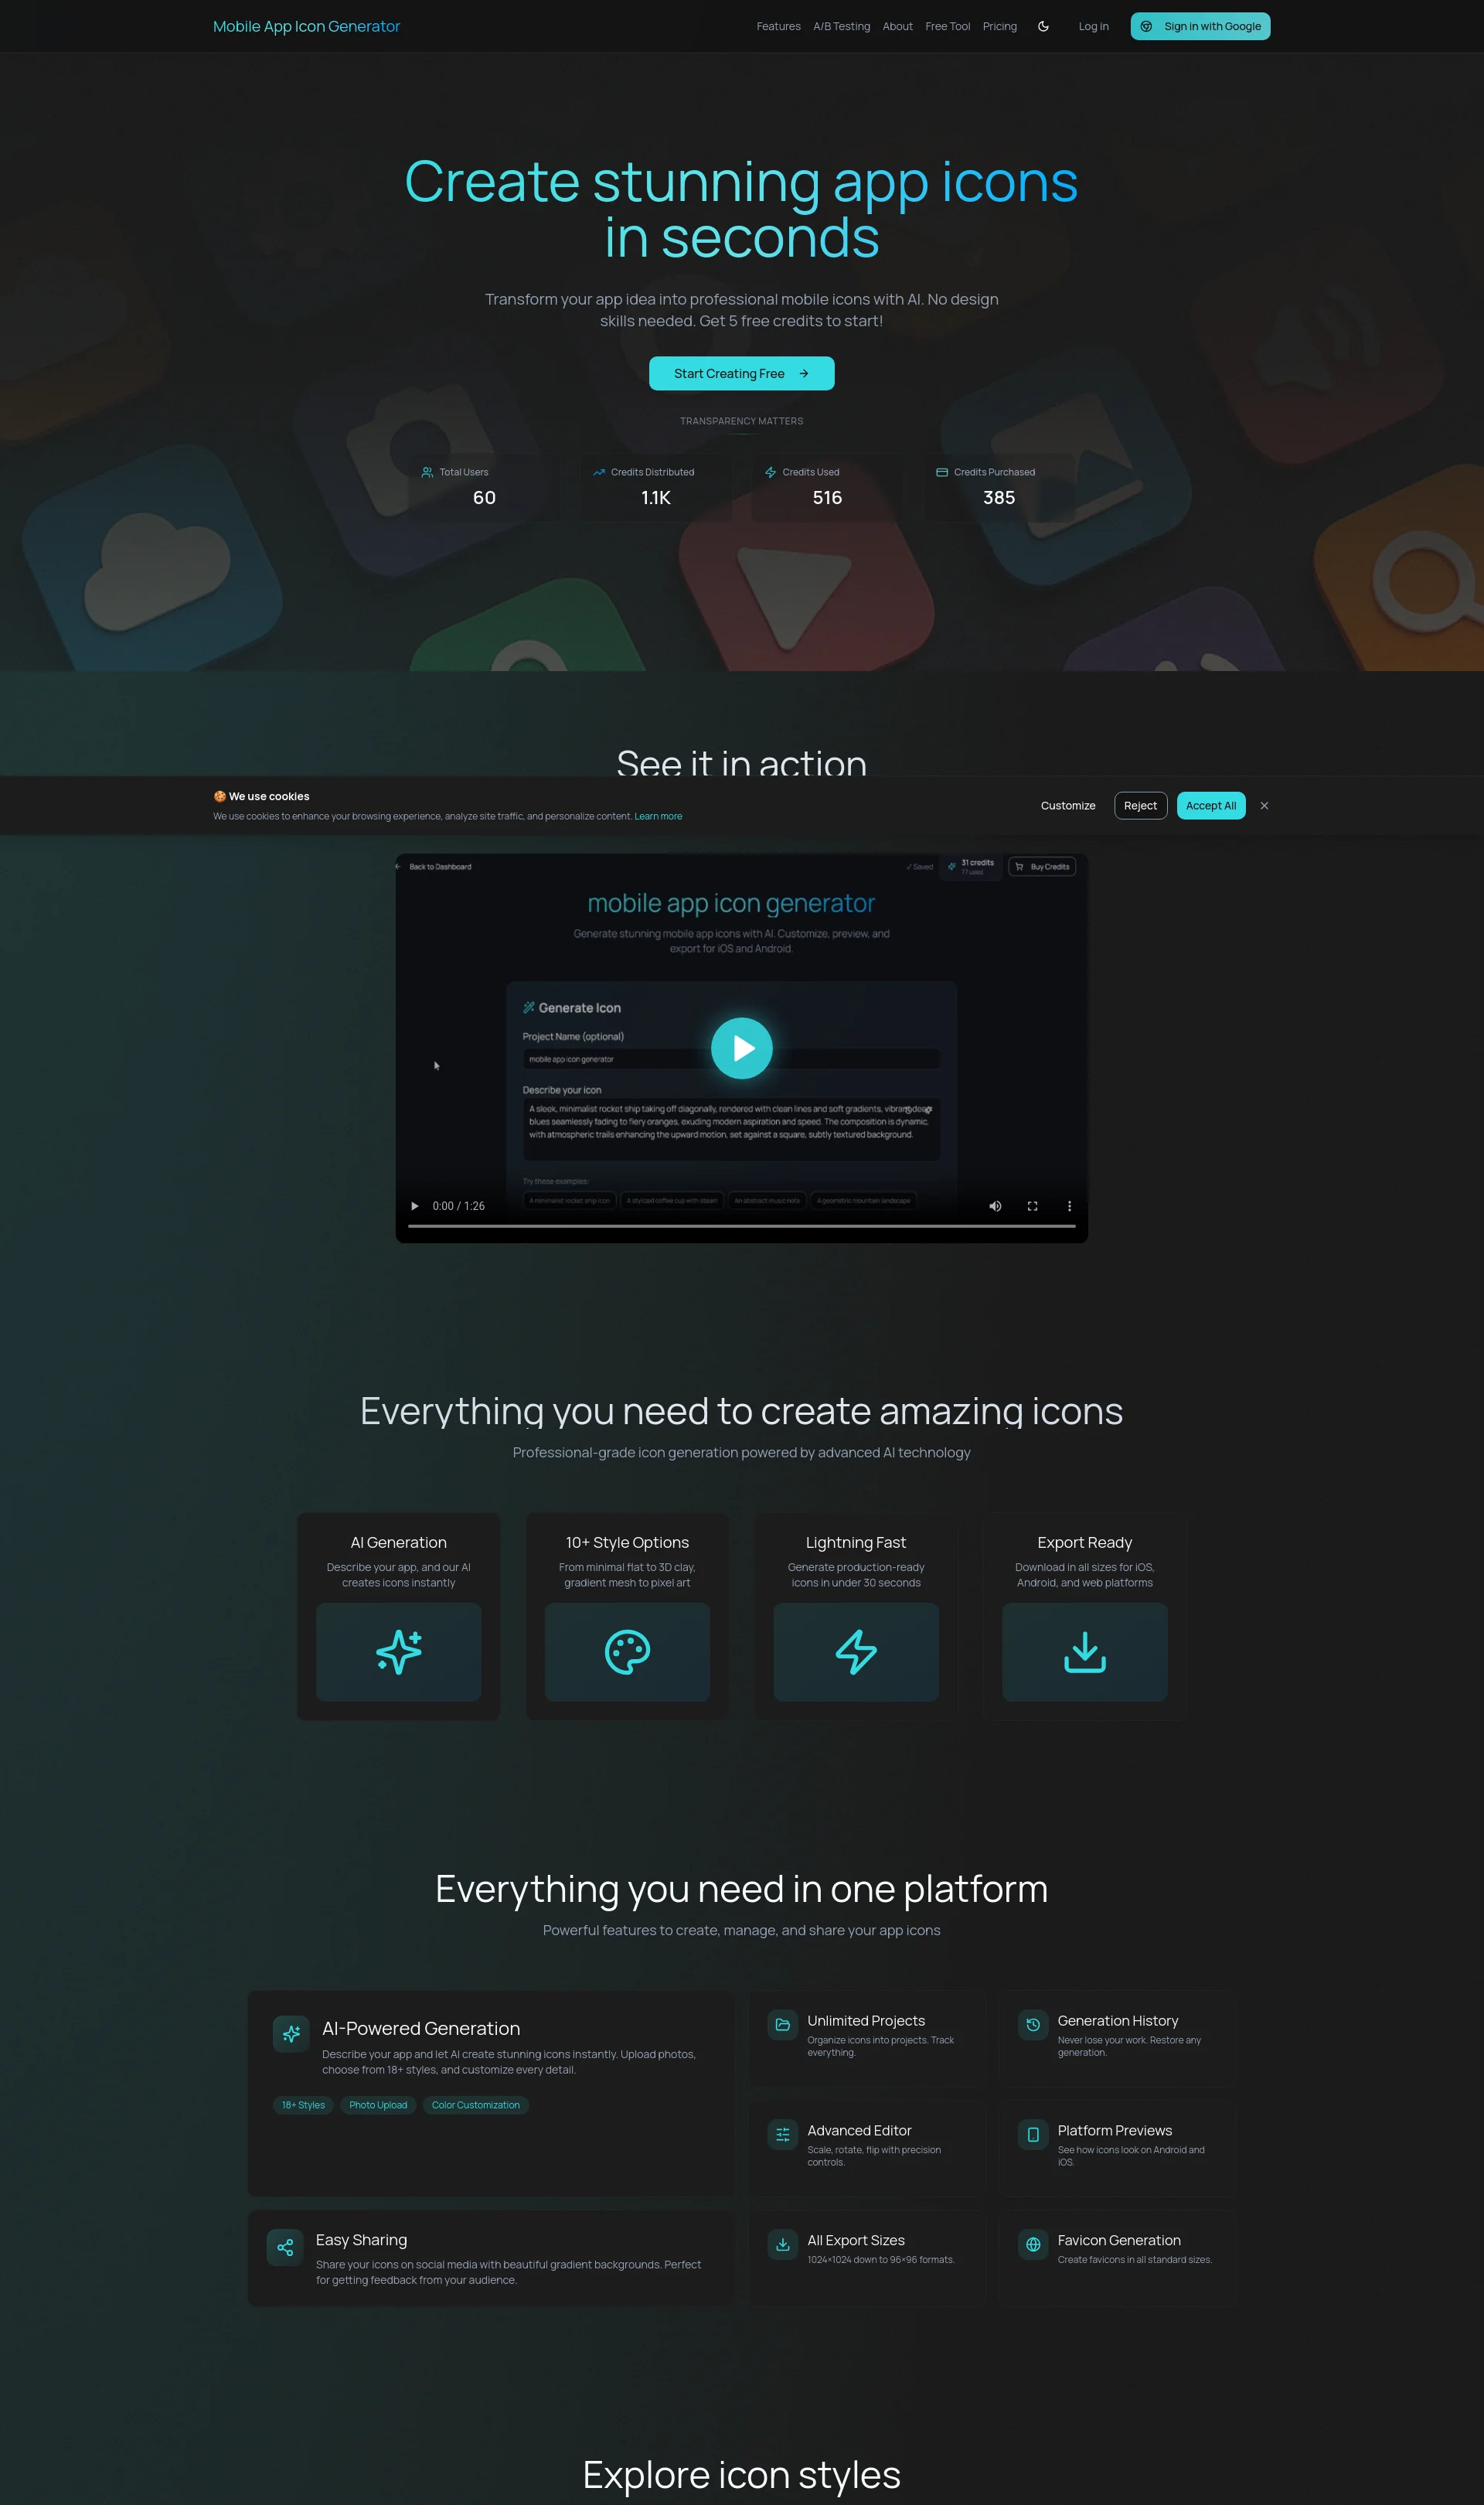Click the Advanced Editor sliders icon

coord(782,2135)
